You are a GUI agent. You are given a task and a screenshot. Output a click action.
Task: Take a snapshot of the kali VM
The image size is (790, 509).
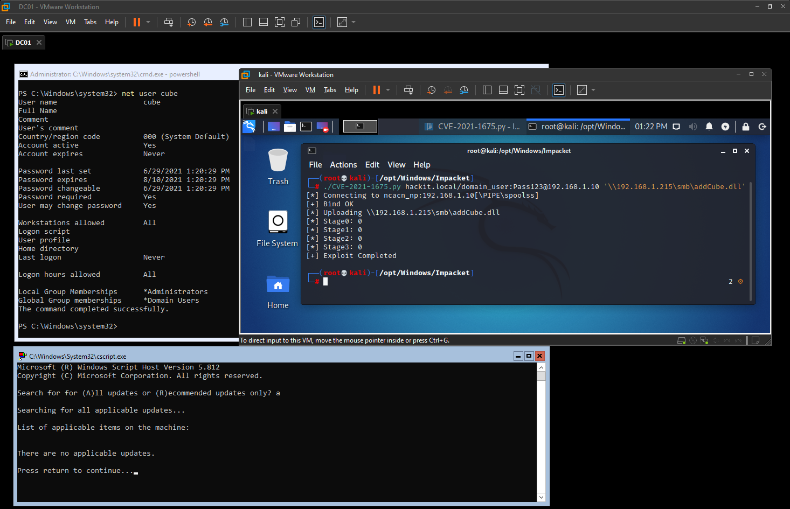[x=431, y=90]
